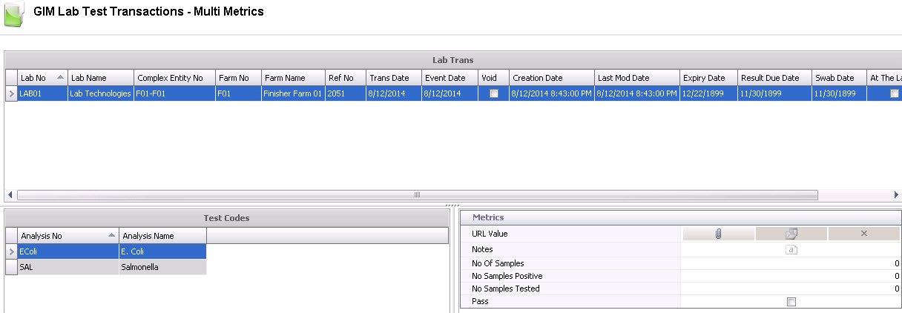
Task: Click the Lab No sort arrow
Action: pyautogui.click(x=59, y=77)
